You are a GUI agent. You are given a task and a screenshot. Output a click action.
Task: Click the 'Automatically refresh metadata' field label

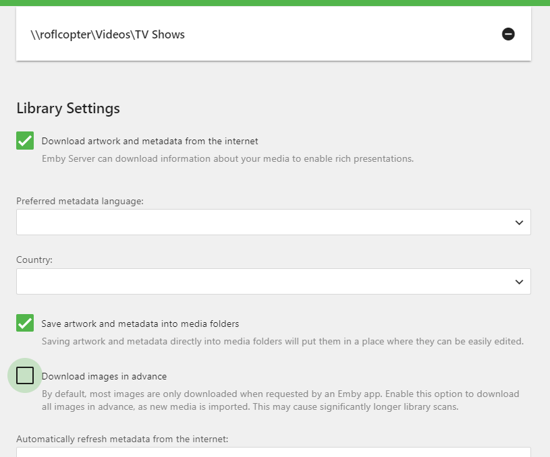point(122,439)
